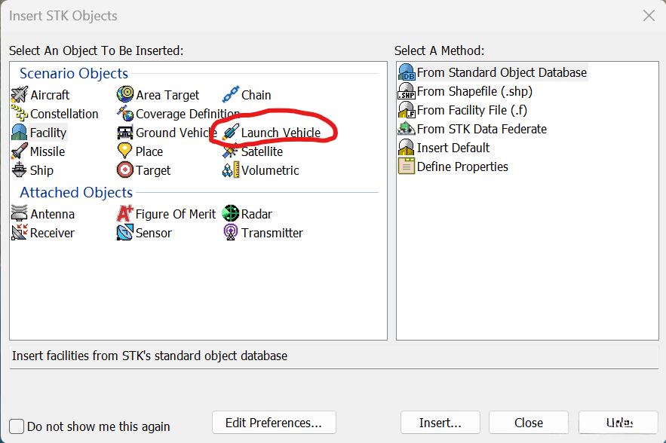Select the Area Target icon

pyautogui.click(x=125, y=95)
